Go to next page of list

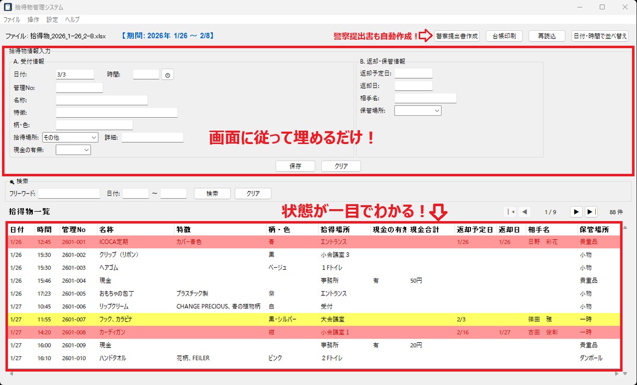pos(576,212)
